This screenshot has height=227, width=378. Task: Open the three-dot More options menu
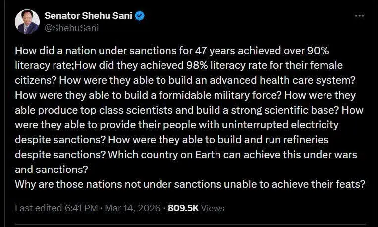[360, 16]
